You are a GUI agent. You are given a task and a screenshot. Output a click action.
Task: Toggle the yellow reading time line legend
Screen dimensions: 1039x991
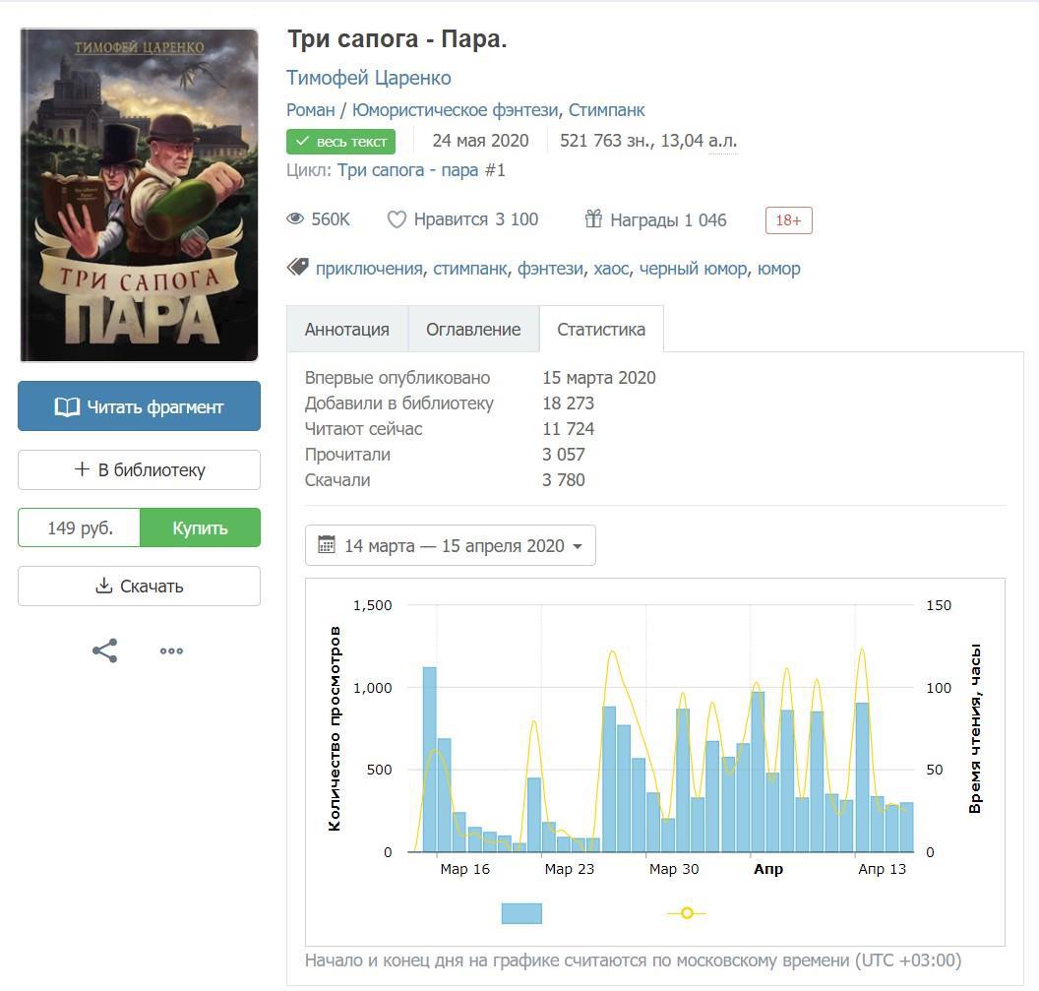(687, 913)
